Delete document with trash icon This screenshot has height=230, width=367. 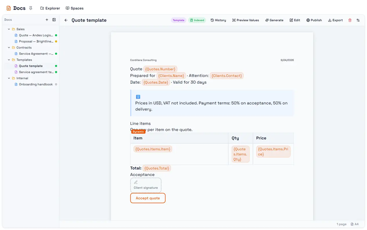pos(350,20)
